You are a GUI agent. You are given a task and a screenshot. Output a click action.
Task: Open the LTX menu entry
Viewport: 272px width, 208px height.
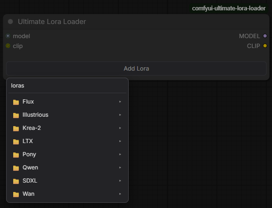67,141
